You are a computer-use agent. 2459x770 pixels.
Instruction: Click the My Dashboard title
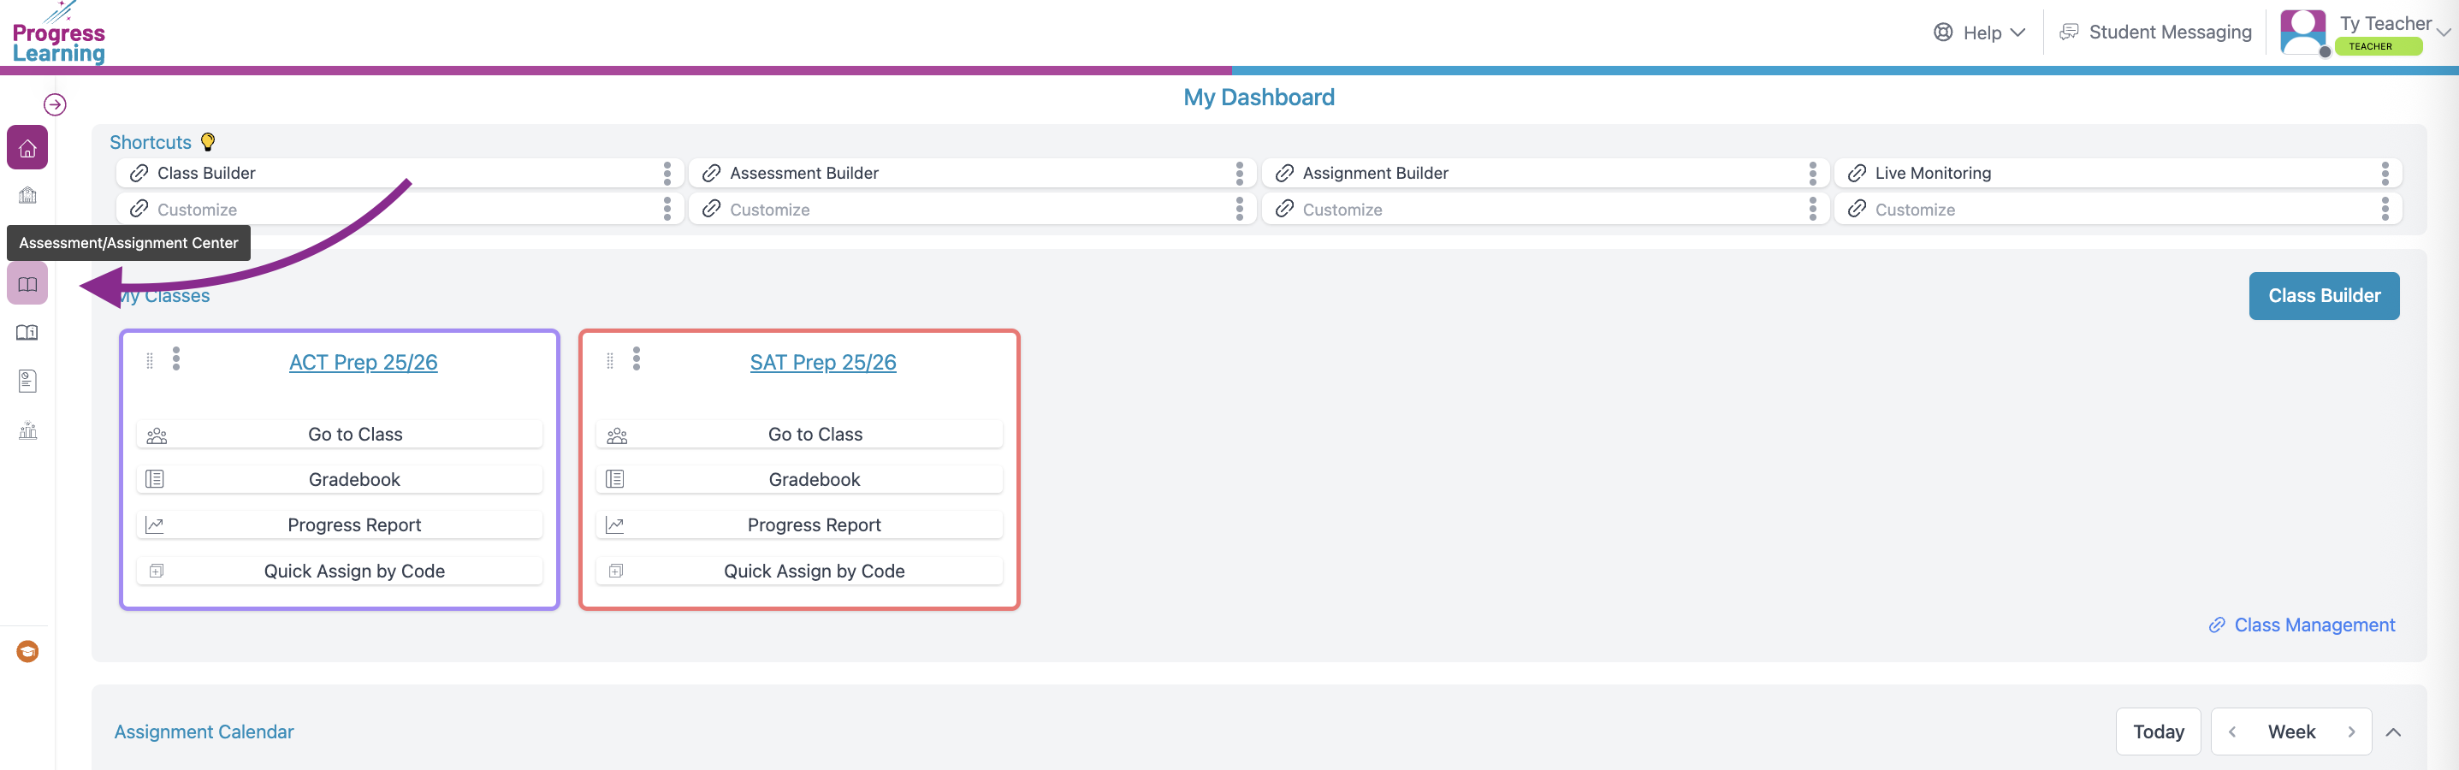(1258, 98)
